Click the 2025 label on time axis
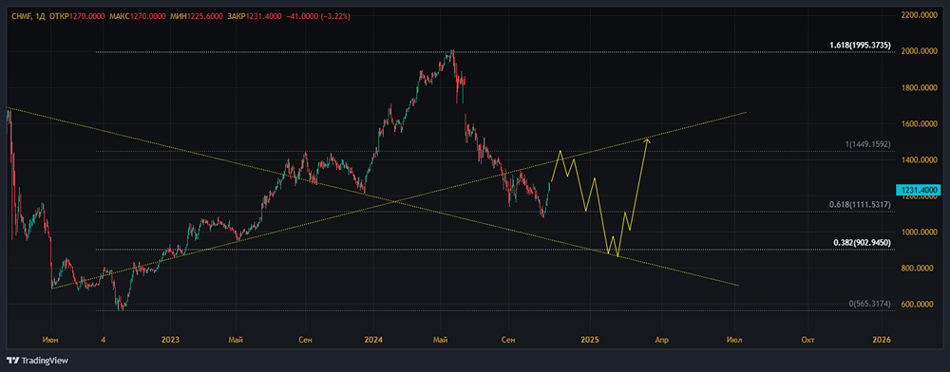The image size is (950, 372). pyautogui.click(x=590, y=340)
